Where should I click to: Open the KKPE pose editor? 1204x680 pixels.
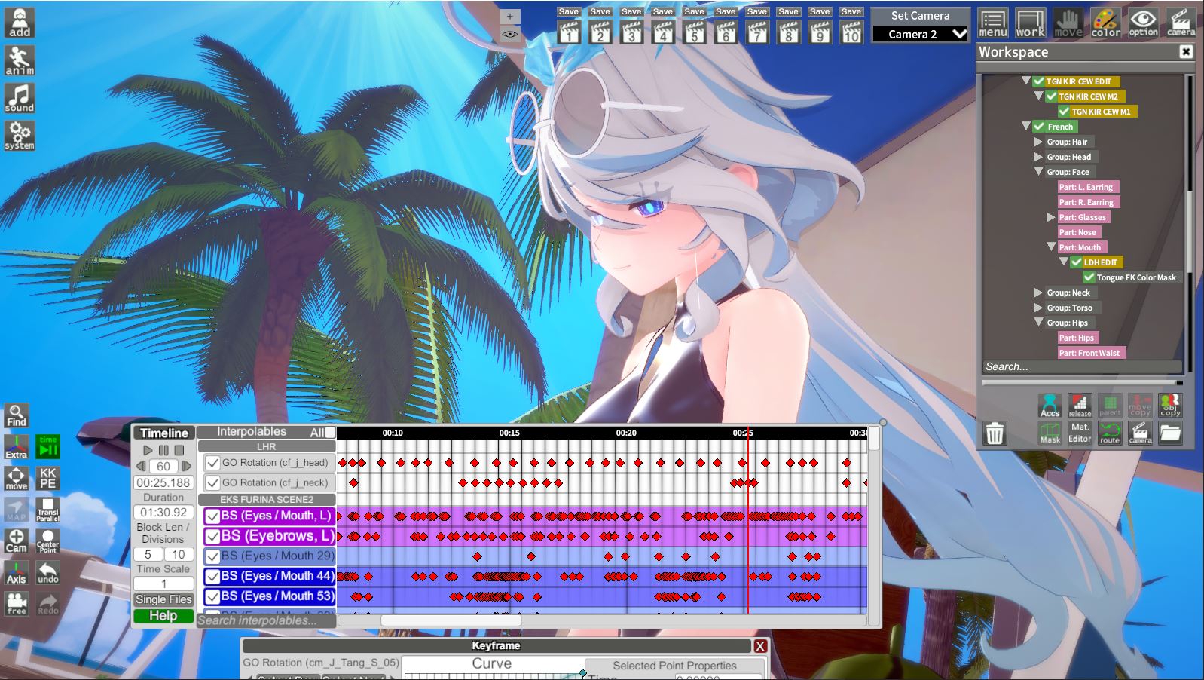[x=48, y=479]
